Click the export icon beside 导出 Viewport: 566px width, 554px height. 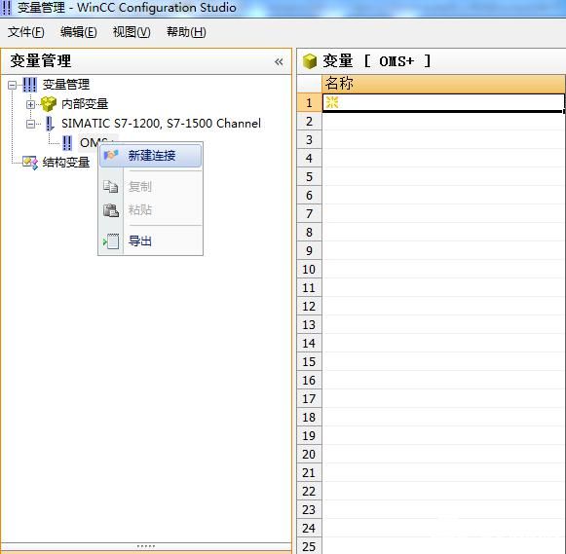[x=111, y=241]
